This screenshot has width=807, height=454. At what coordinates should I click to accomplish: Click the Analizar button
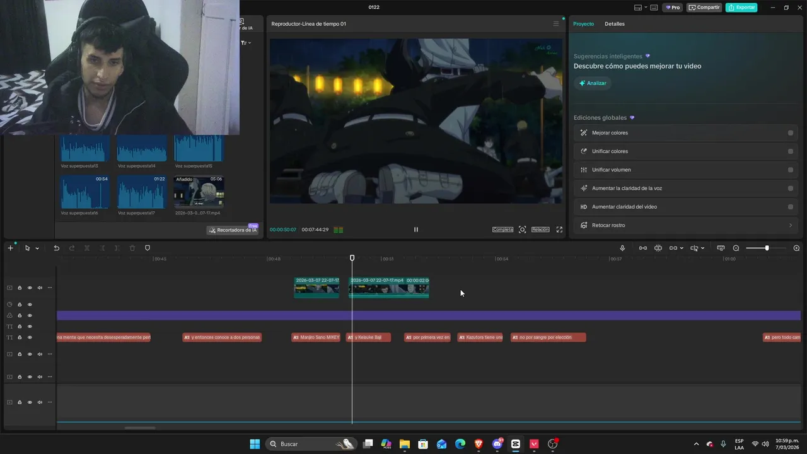click(x=592, y=83)
